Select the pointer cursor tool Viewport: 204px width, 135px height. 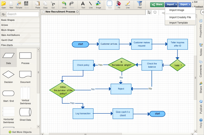(x=149, y=12)
